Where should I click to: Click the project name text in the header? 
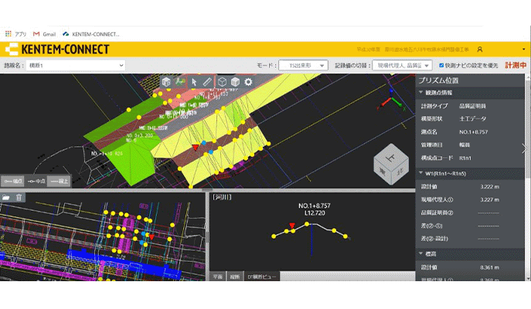pyautogui.click(x=413, y=49)
